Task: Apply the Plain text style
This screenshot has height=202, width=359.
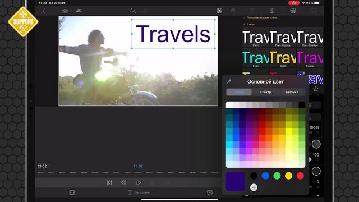Action: (256, 38)
